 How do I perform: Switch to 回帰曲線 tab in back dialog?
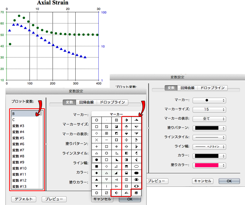pos(188,88)
